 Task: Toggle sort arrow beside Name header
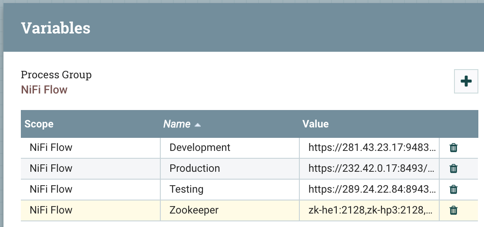point(198,124)
